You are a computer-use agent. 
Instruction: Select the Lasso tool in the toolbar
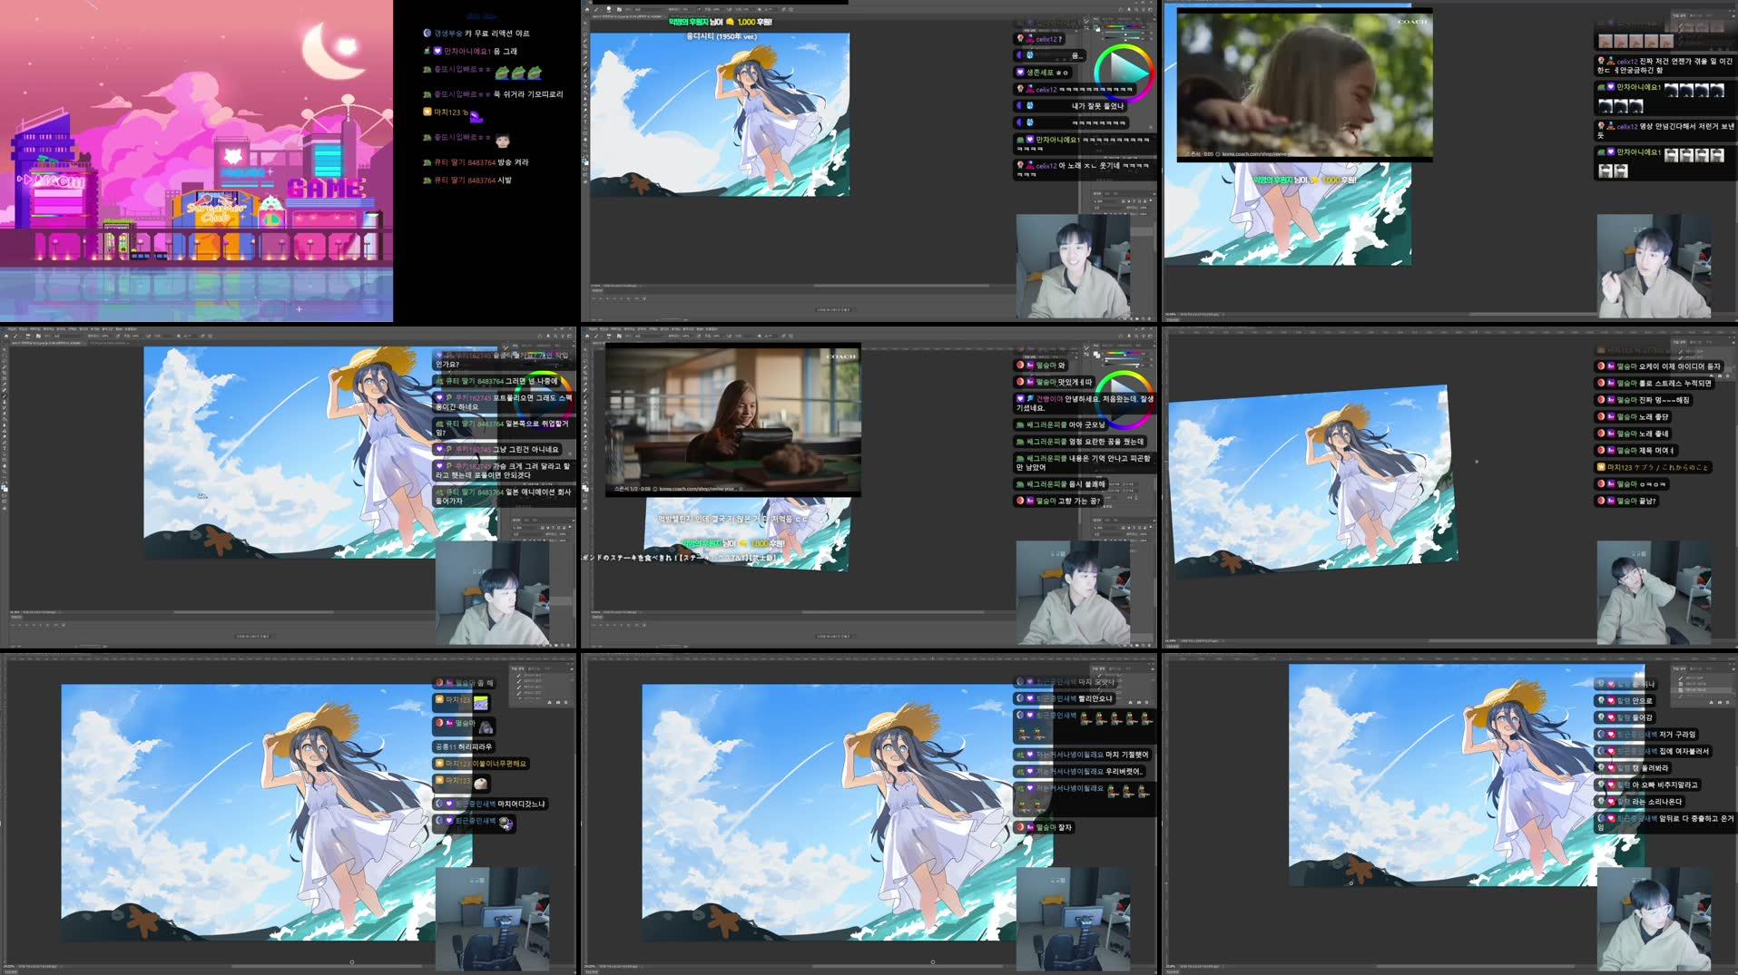(x=5, y=363)
